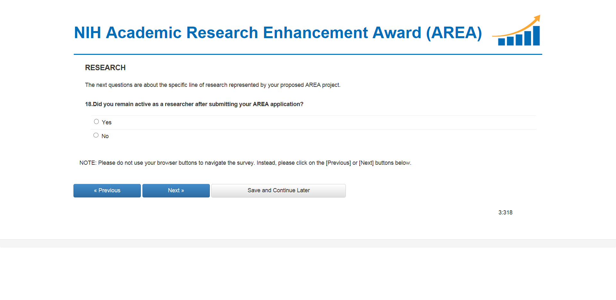Go back with the Previous button
This screenshot has height=300, width=616.
click(107, 190)
